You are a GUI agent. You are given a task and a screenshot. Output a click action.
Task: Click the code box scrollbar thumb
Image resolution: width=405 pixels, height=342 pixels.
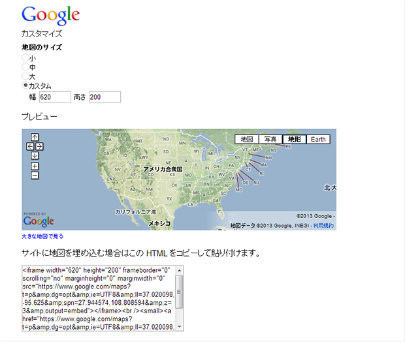[179, 292]
